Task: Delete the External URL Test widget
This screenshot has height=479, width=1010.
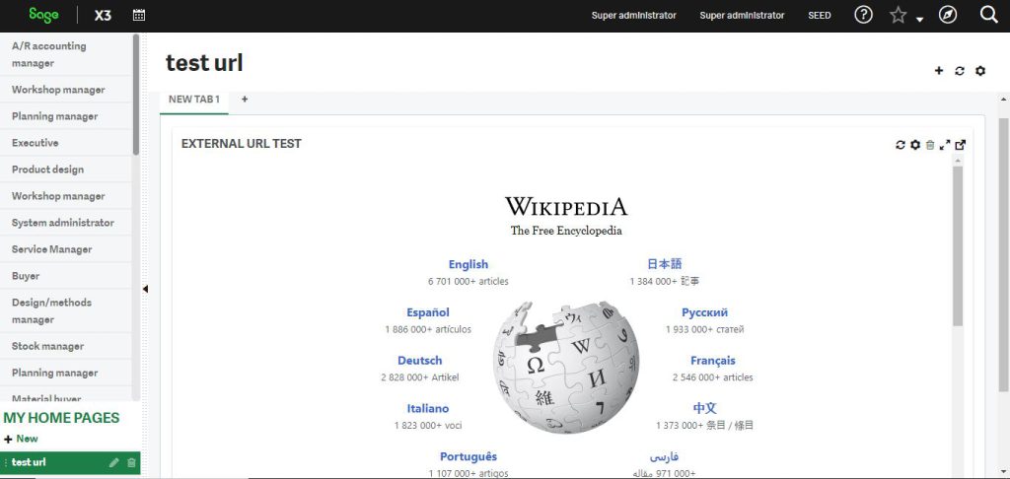Action: [930, 145]
